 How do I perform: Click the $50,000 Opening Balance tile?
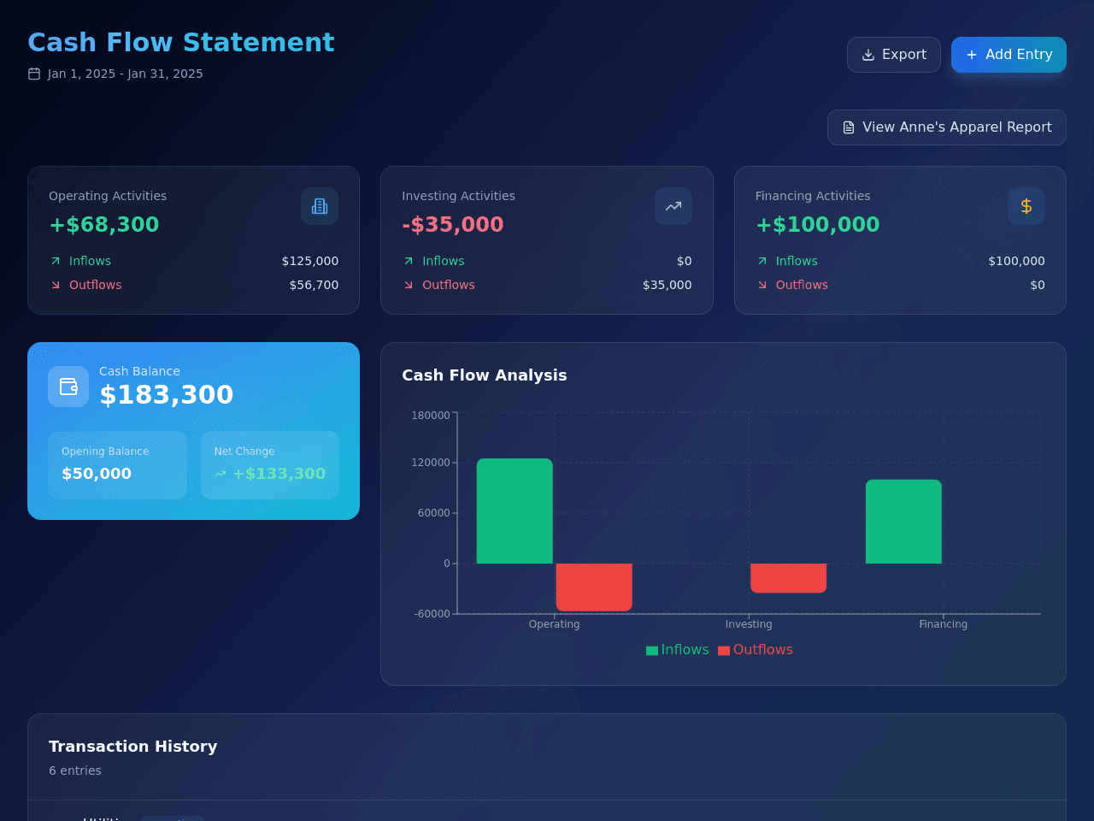[x=117, y=465]
